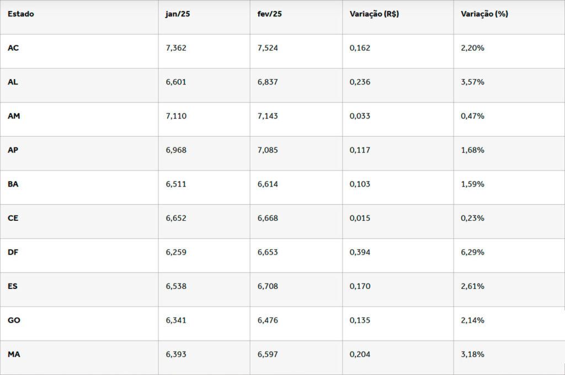Select the AM state cell

pos(14,117)
